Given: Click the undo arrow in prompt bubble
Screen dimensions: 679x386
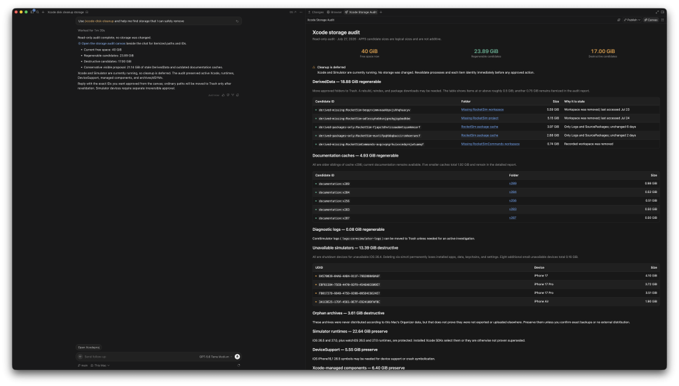Looking at the screenshot, I should tap(237, 21).
